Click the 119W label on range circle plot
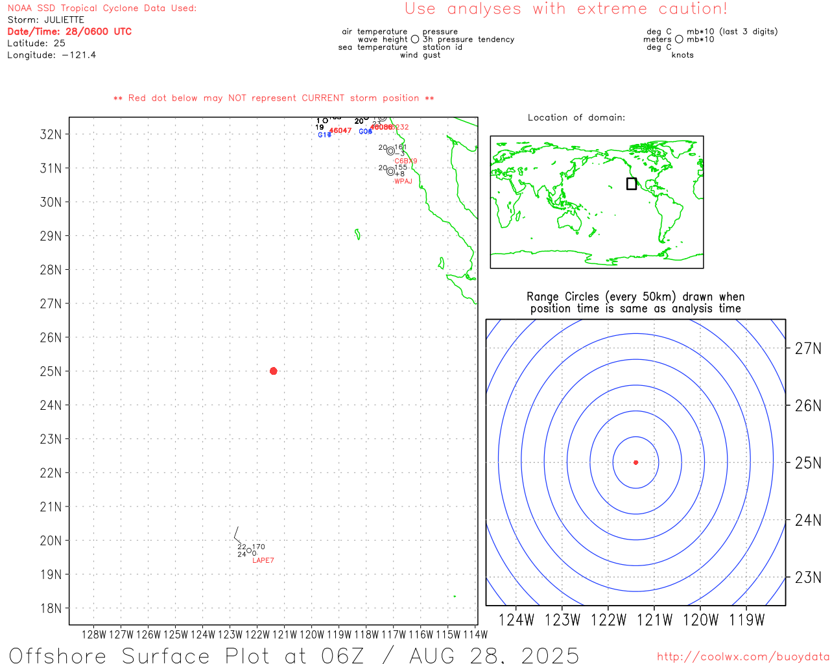The width and height of the screenshot is (830, 664). [x=747, y=621]
